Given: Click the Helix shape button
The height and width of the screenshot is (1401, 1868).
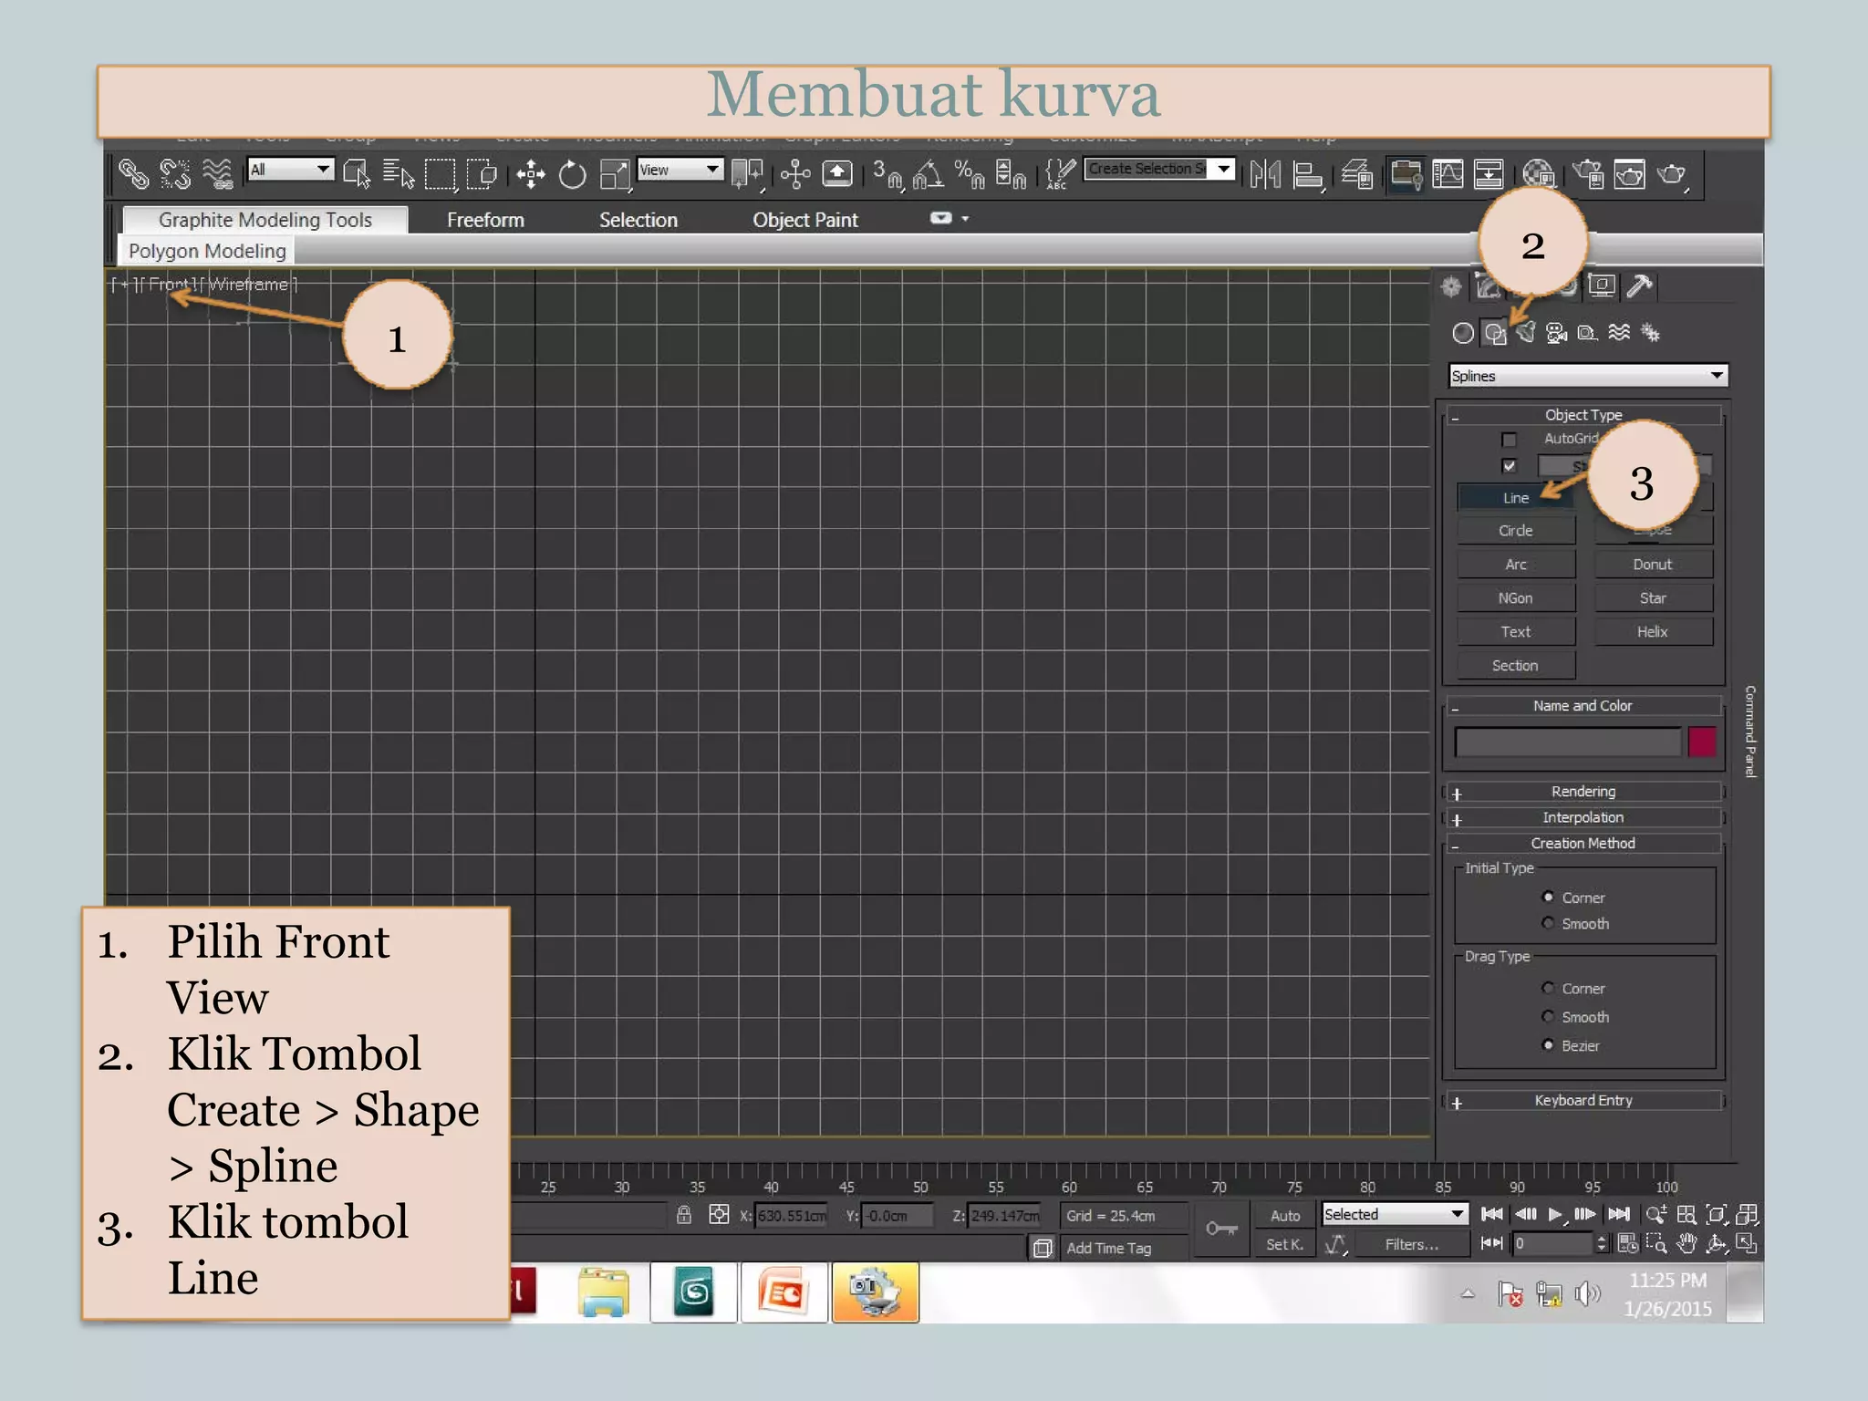Looking at the screenshot, I should (1653, 632).
